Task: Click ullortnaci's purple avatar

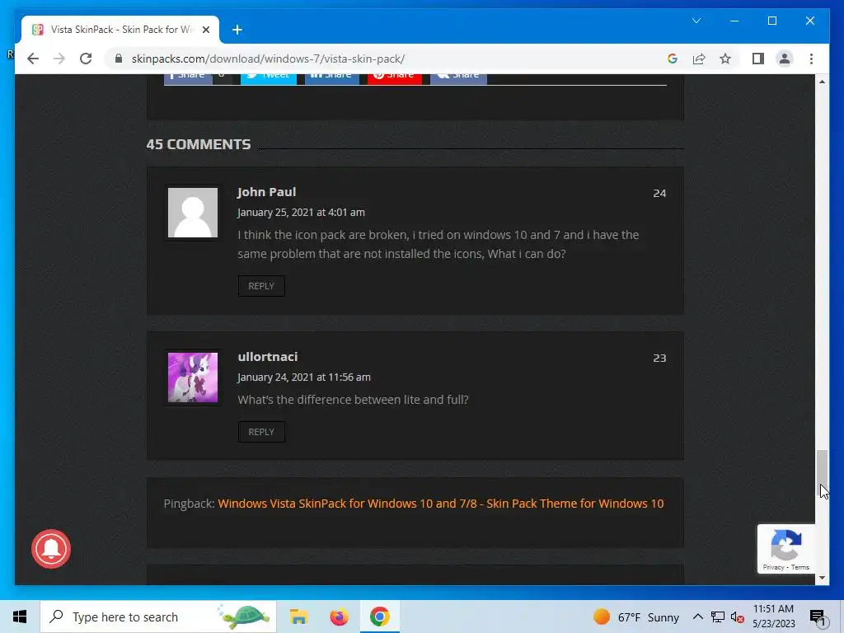Action: pos(193,377)
